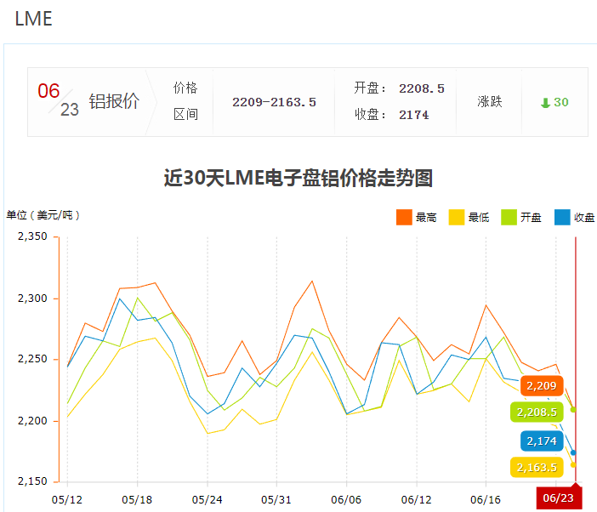Click the green 30 change value
Screen dimensions: 597x512
pyautogui.click(x=560, y=102)
